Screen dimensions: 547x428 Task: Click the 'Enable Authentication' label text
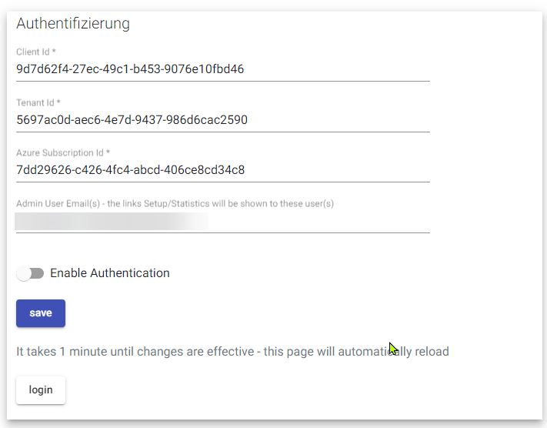point(110,273)
